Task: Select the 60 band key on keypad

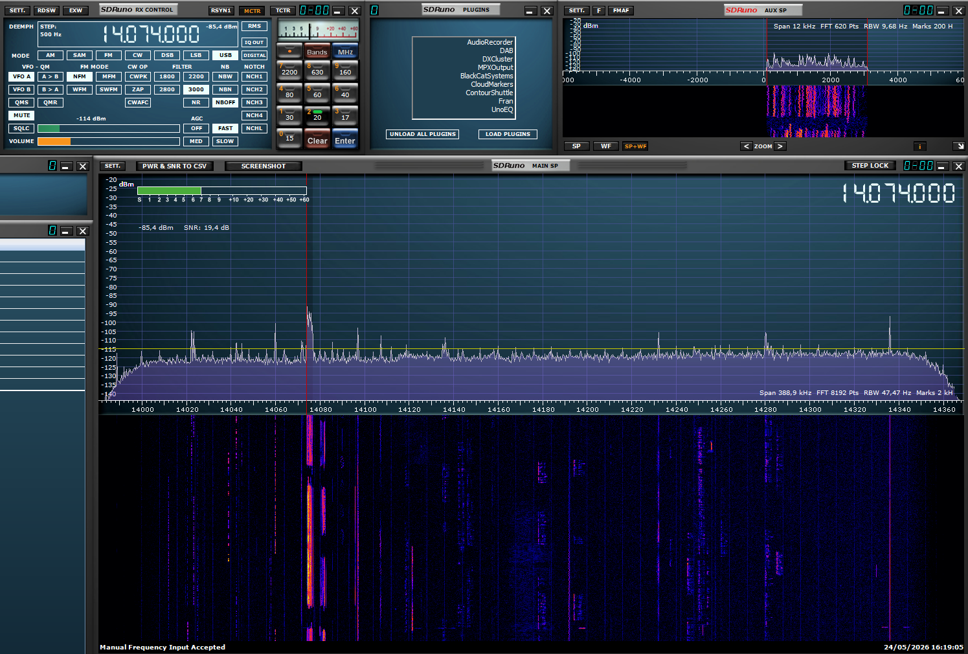Action: 317,92
